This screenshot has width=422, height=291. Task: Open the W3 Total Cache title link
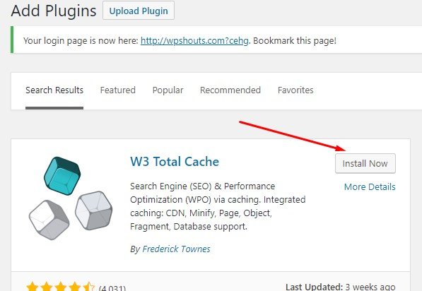point(175,162)
